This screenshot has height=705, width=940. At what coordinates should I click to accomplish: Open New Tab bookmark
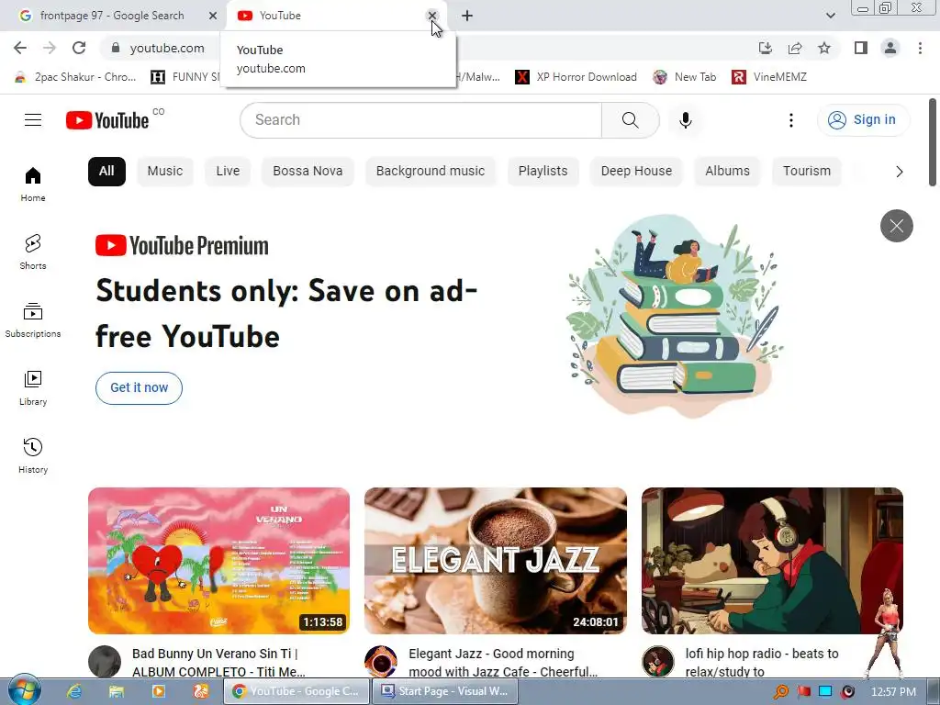click(685, 77)
